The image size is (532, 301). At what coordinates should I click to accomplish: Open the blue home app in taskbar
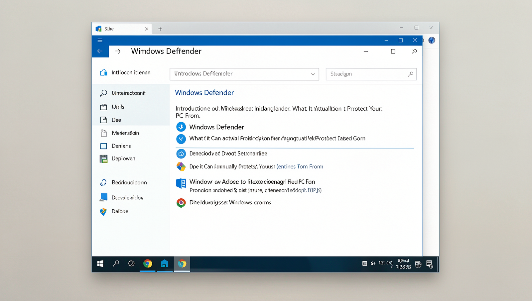[165, 264]
